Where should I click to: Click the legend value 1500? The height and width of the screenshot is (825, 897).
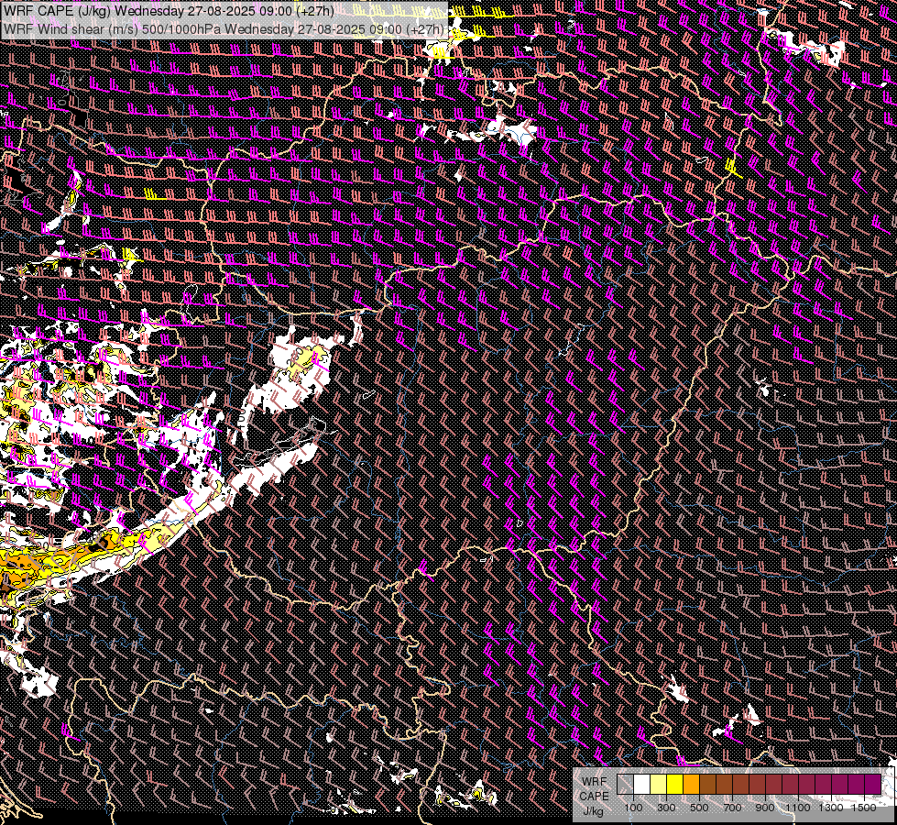[x=864, y=808]
